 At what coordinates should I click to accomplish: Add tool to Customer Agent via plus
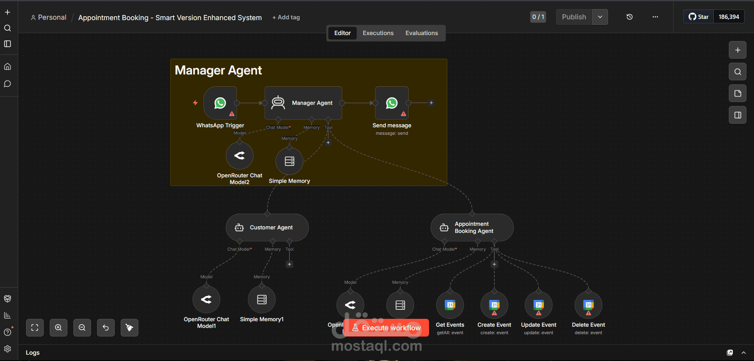pyautogui.click(x=289, y=264)
